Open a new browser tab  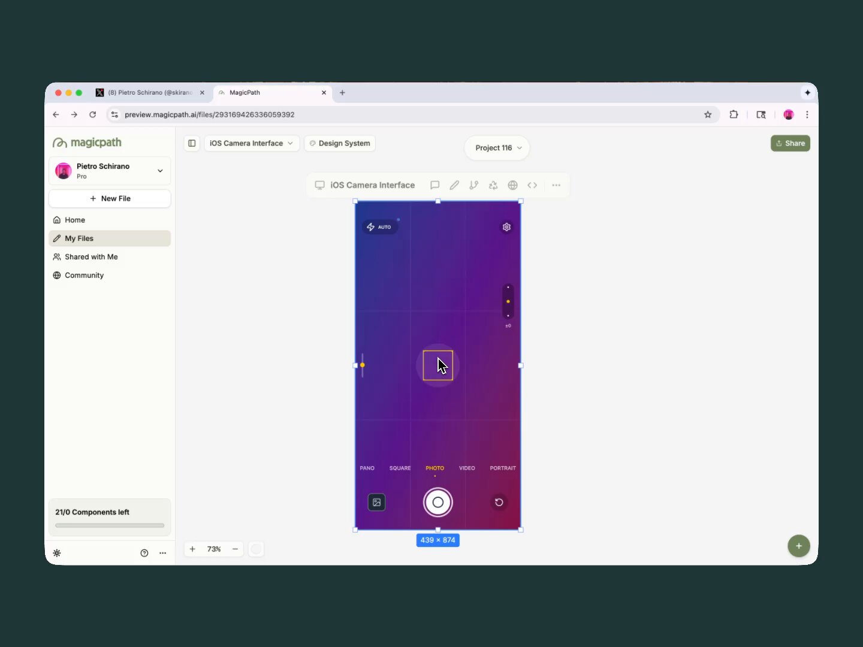coord(342,93)
